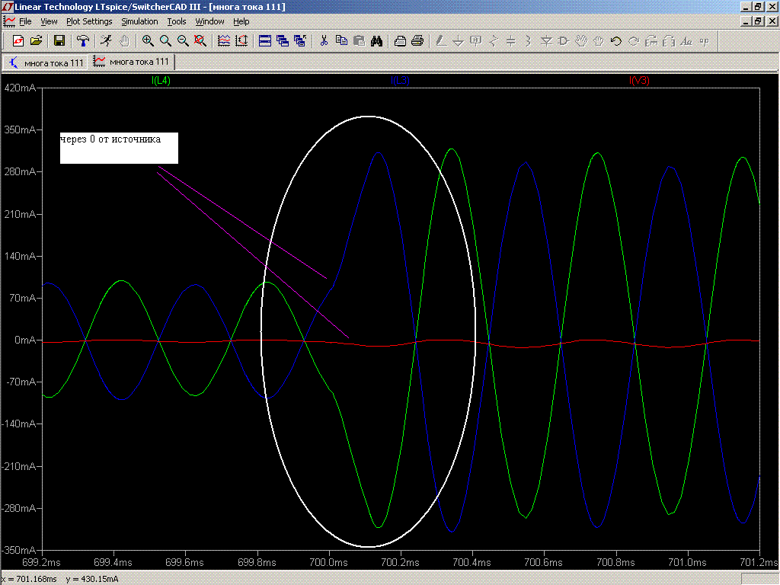Click the Zoom to Fit icon
Image resolution: width=780 pixels, height=585 pixels.
pyautogui.click(x=200, y=41)
